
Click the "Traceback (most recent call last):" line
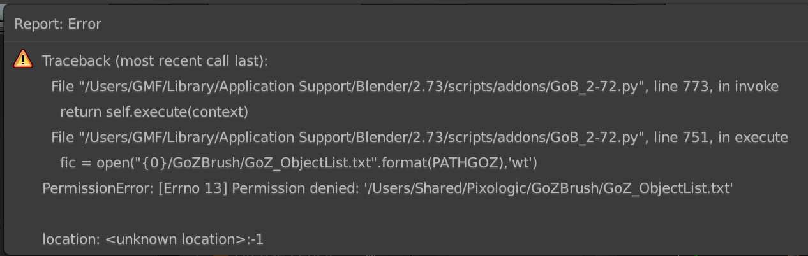154,61
